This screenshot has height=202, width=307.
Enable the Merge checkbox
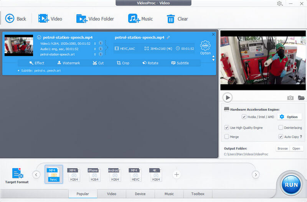(x=226, y=136)
